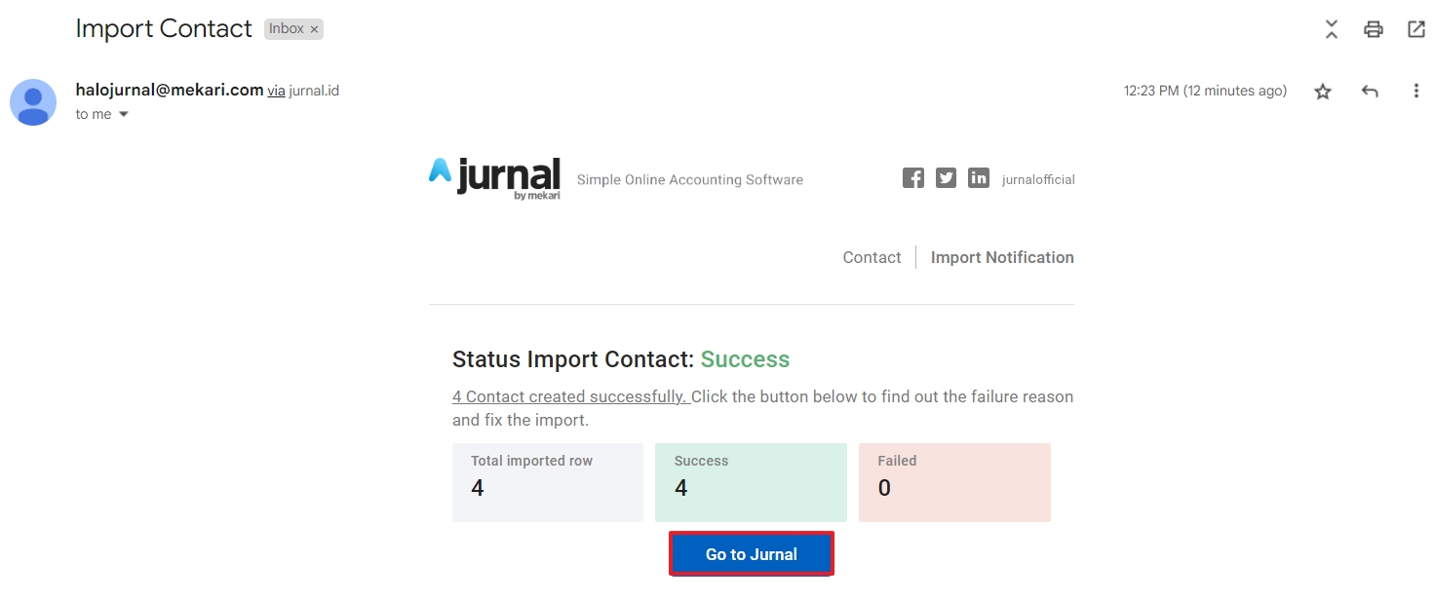
Task: Click the Go to Jurnal button
Action: [x=751, y=554]
